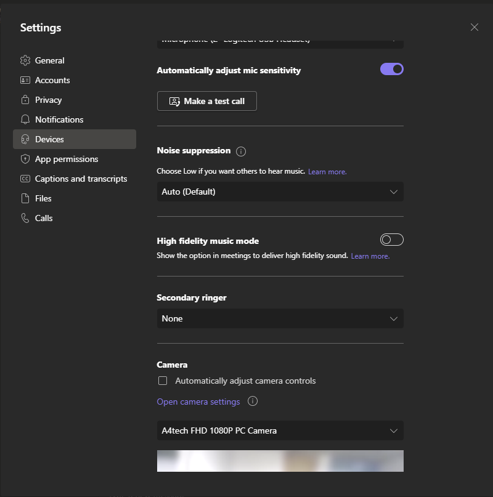Check Automatically adjust camera controls
This screenshot has height=497, width=493.
click(x=163, y=381)
